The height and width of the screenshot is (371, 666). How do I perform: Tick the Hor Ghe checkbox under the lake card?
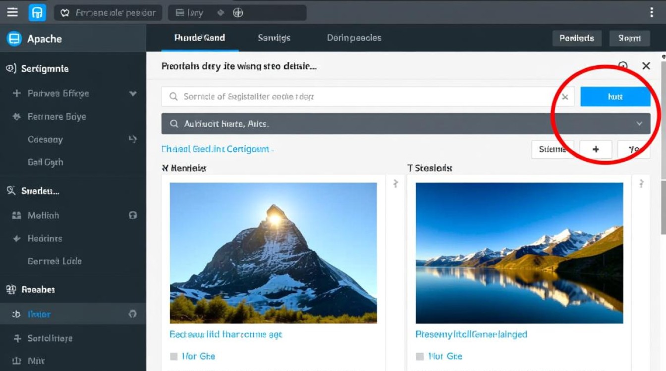coord(420,356)
